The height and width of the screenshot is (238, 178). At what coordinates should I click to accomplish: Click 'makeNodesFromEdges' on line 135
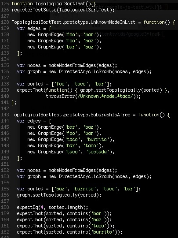(x=72, y=65)
